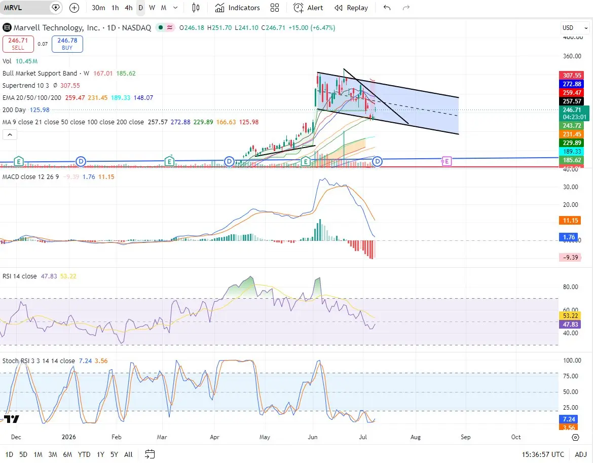Collapse the indicator legend chevron
Image resolution: width=593 pixels, height=463 pixels.
click(10, 135)
